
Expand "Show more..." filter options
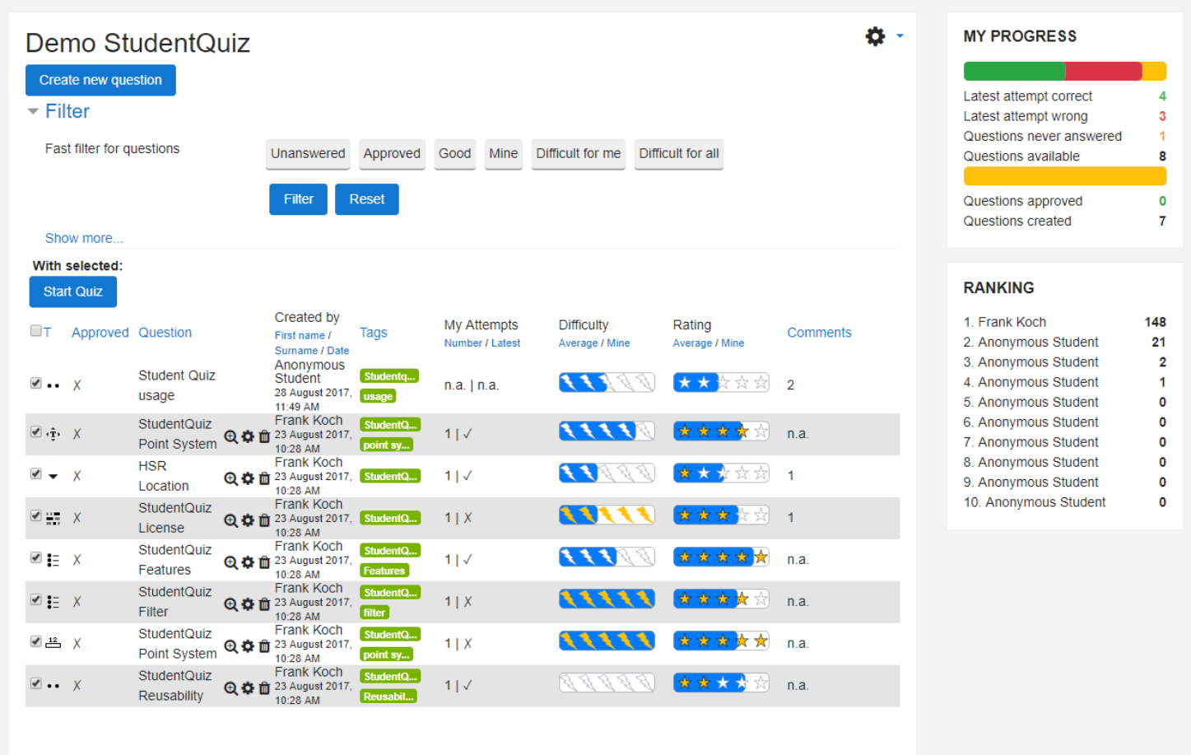coord(83,238)
